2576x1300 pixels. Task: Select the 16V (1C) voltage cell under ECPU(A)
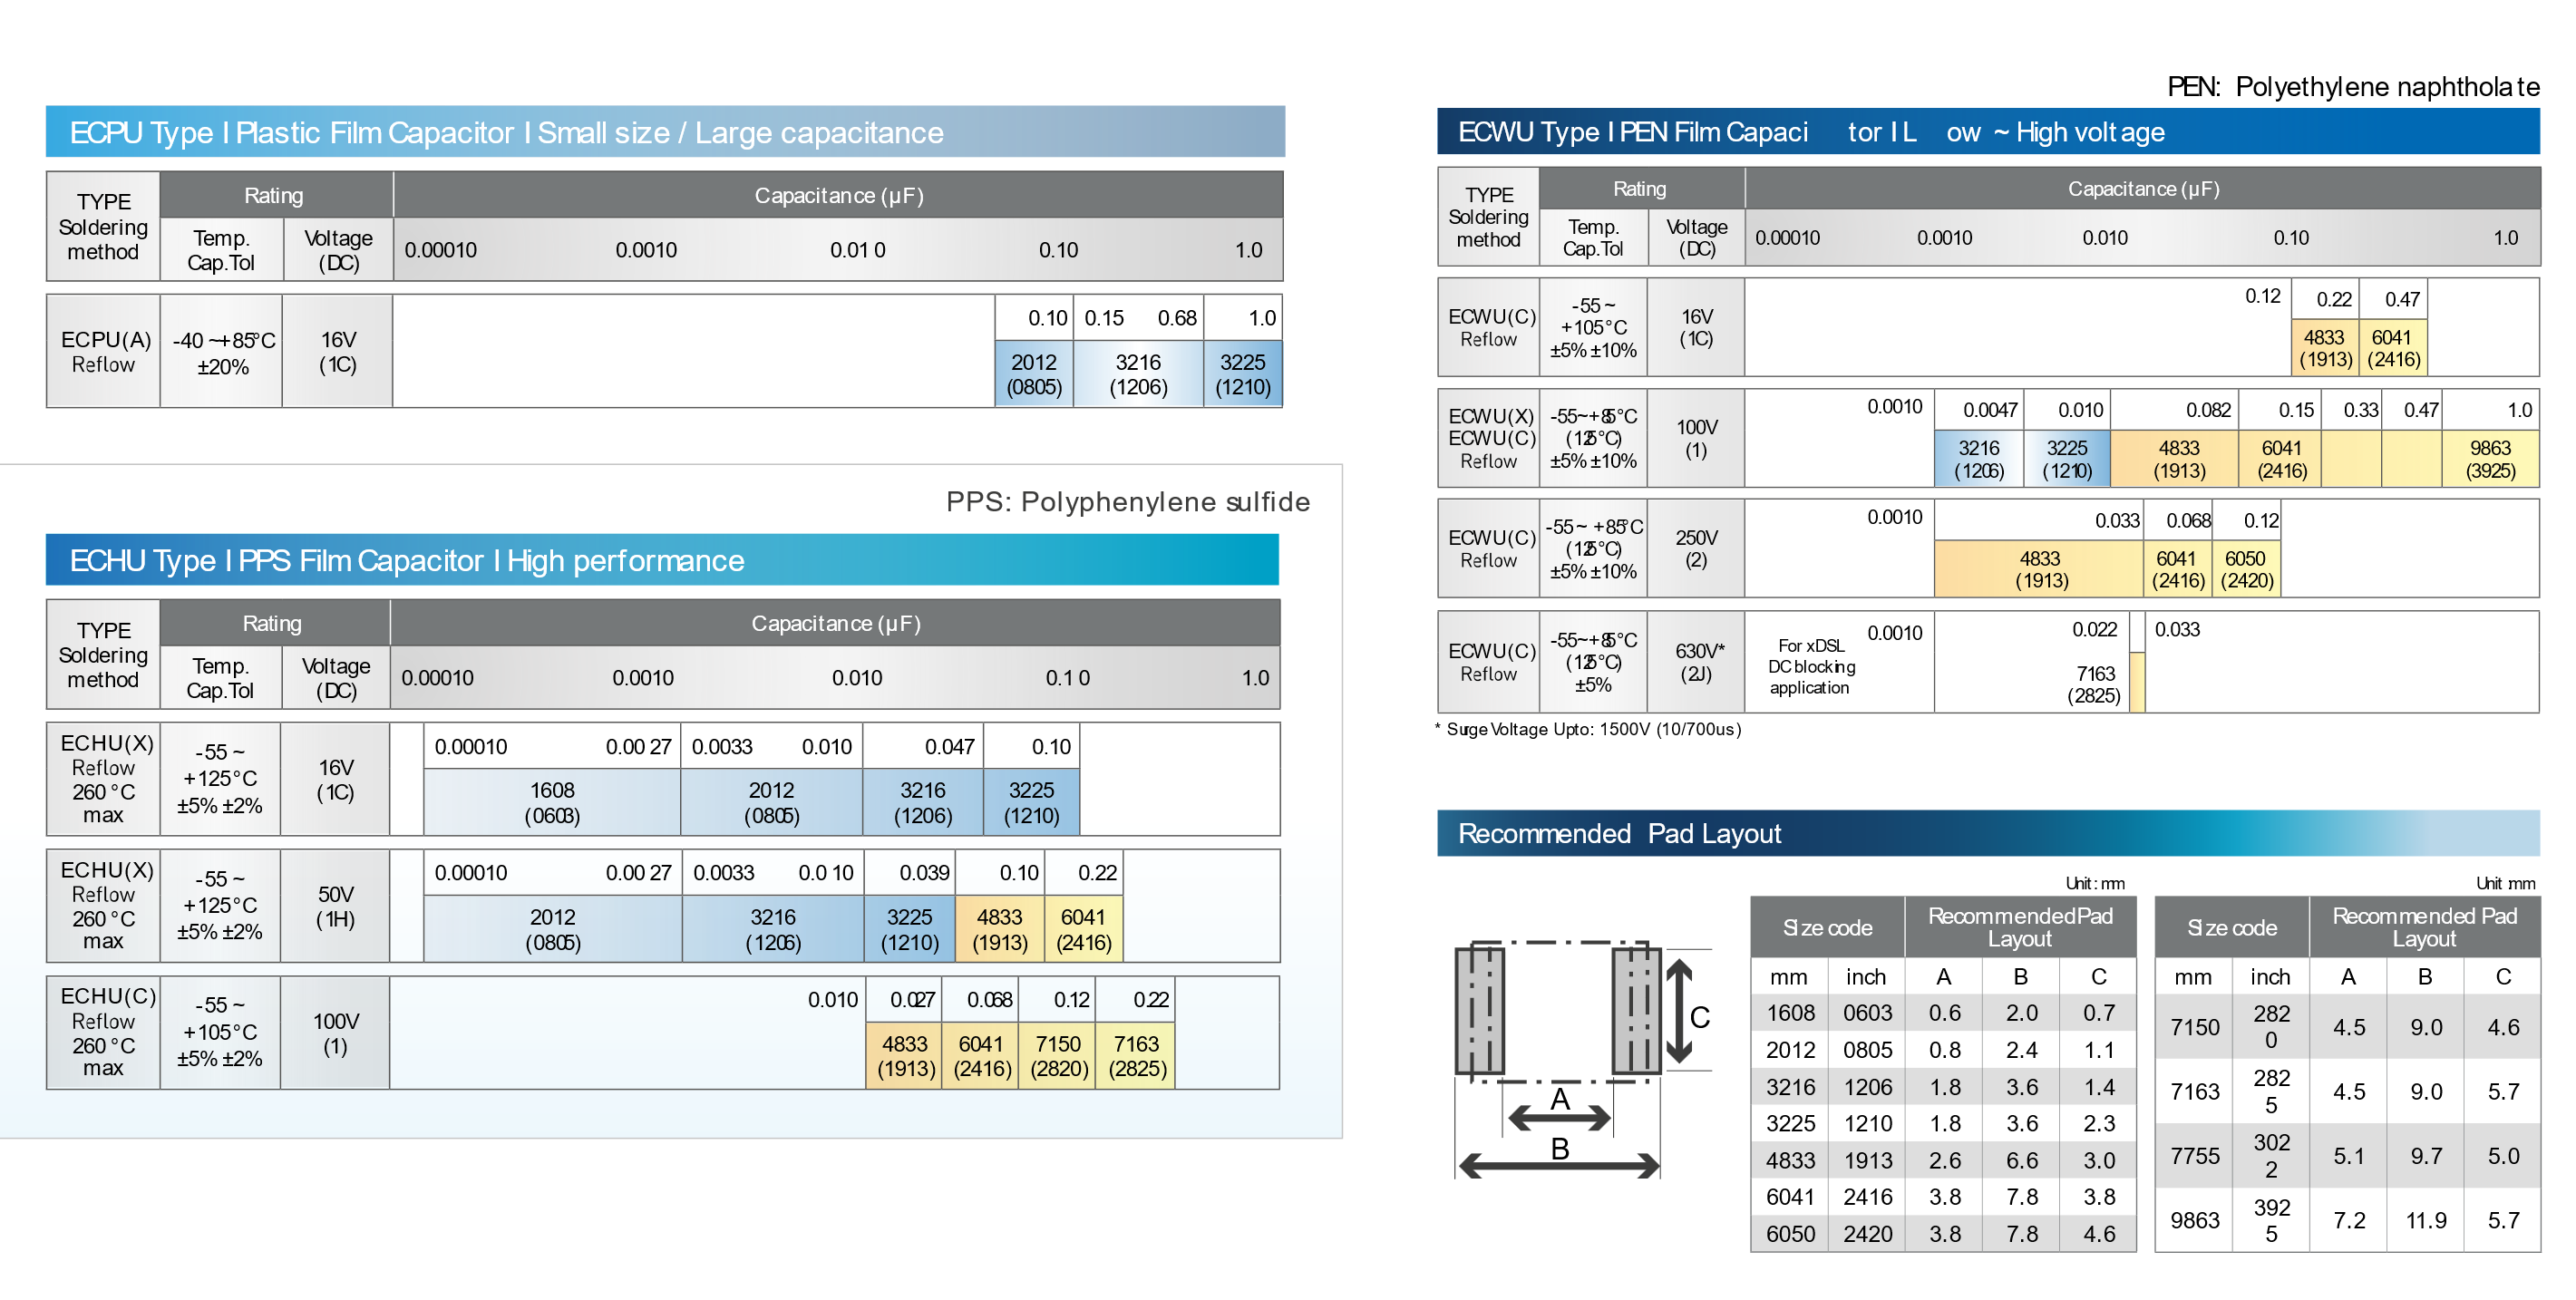pos(337,350)
